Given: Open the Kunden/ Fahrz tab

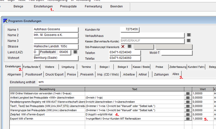Looking at the screenshot, I should tap(196, 67).
